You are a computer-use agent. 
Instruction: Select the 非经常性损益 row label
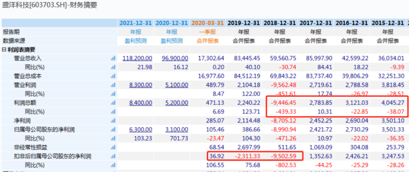[x=31, y=147]
